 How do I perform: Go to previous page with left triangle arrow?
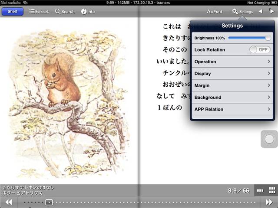tap(260, 12)
